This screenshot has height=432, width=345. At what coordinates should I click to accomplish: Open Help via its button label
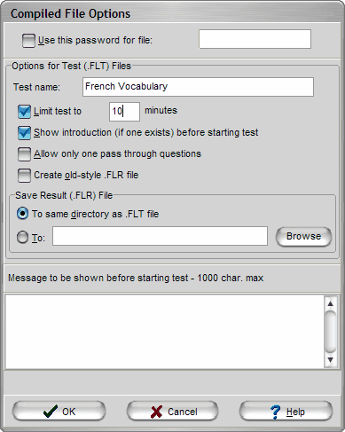[295, 412]
